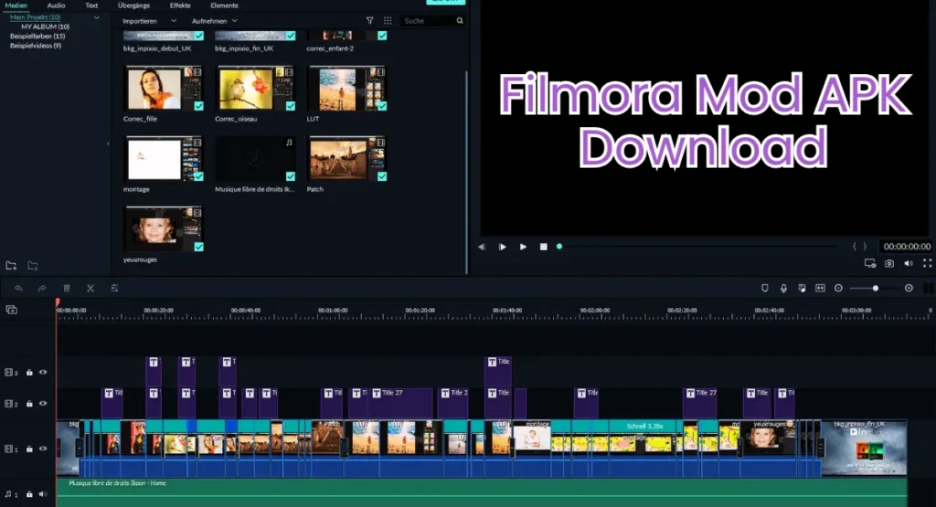The width and height of the screenshot is (936, 507).
Task: Open the Medien tab
Action: 16,5
